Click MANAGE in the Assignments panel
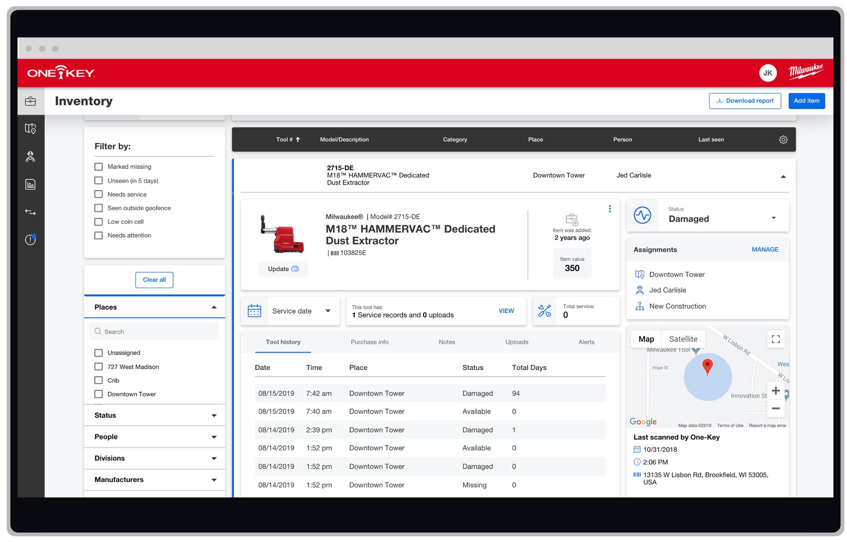The width and height of the screenshot is (847, 542). [x=765, y=250]
